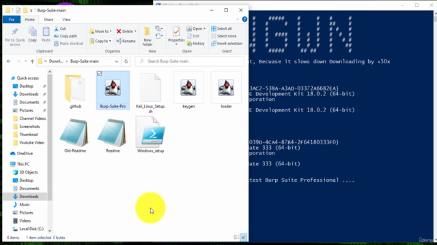Select the Readme text file
This screenshot has width=437, height=245.
[x=113, y=135]
